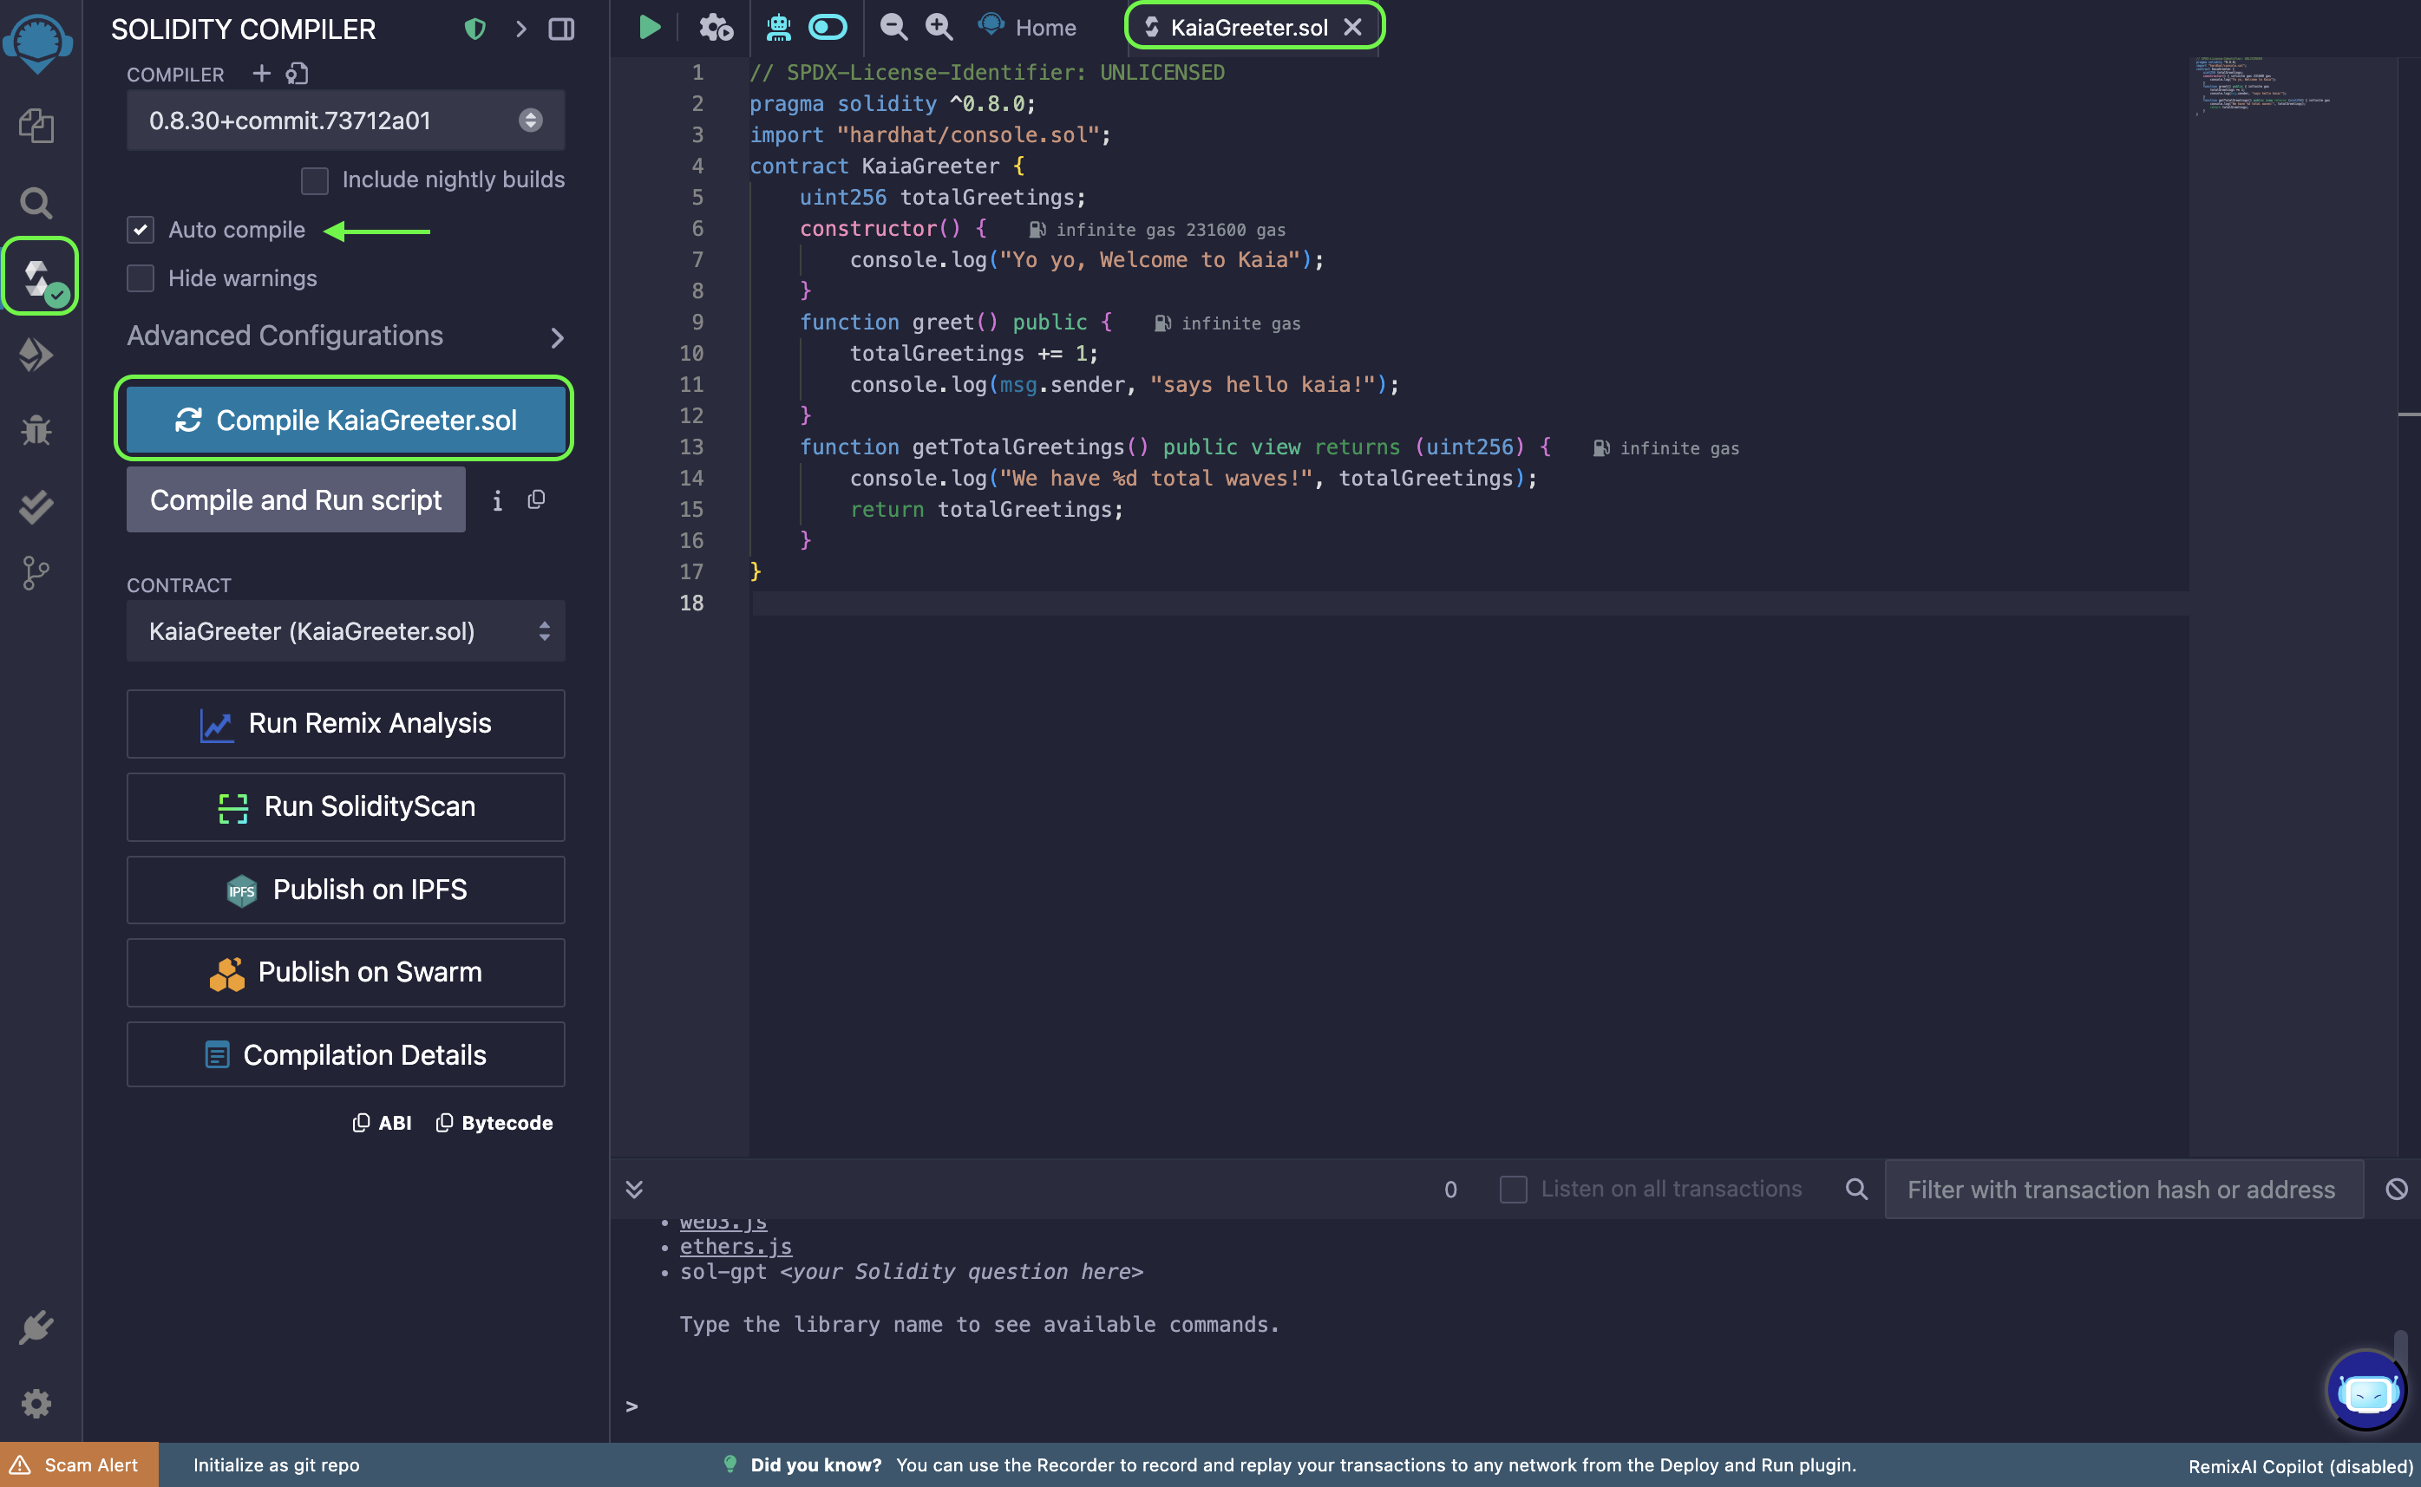Screen dimensions: 2421x1487
Task: Copy the script using the copy icon
Action: [x=536, y=500]
